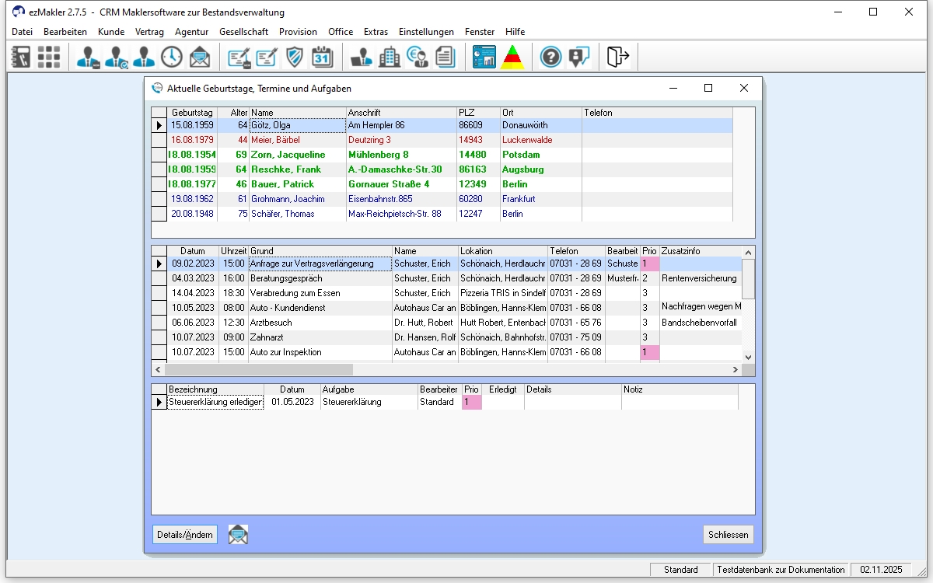Click scroll-down arrow of appointments list
This screenshot has width=933, height=583.
tap(749, 357)
